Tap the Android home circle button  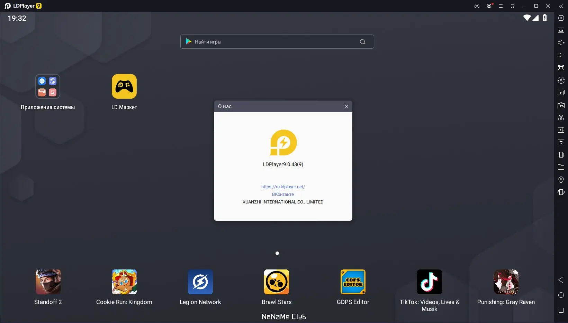[561, 295]
